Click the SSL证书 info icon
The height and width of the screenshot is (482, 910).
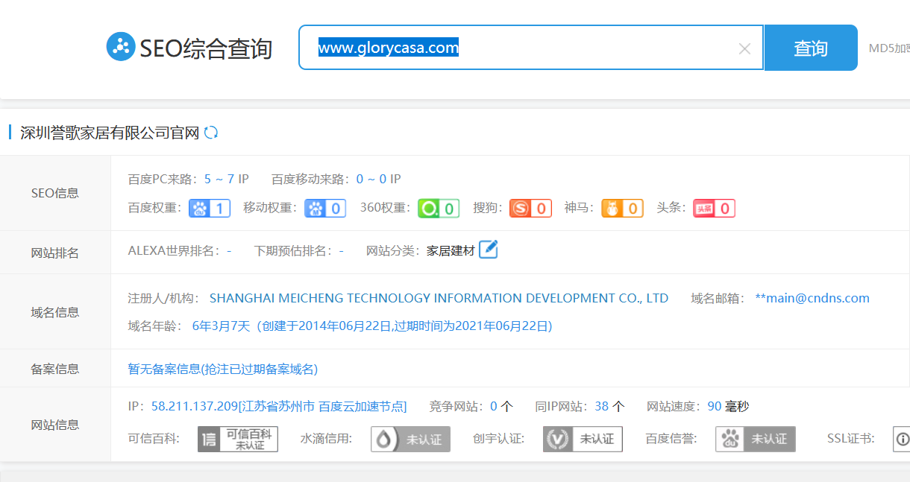pyautogui.click(x=902, y=439)
